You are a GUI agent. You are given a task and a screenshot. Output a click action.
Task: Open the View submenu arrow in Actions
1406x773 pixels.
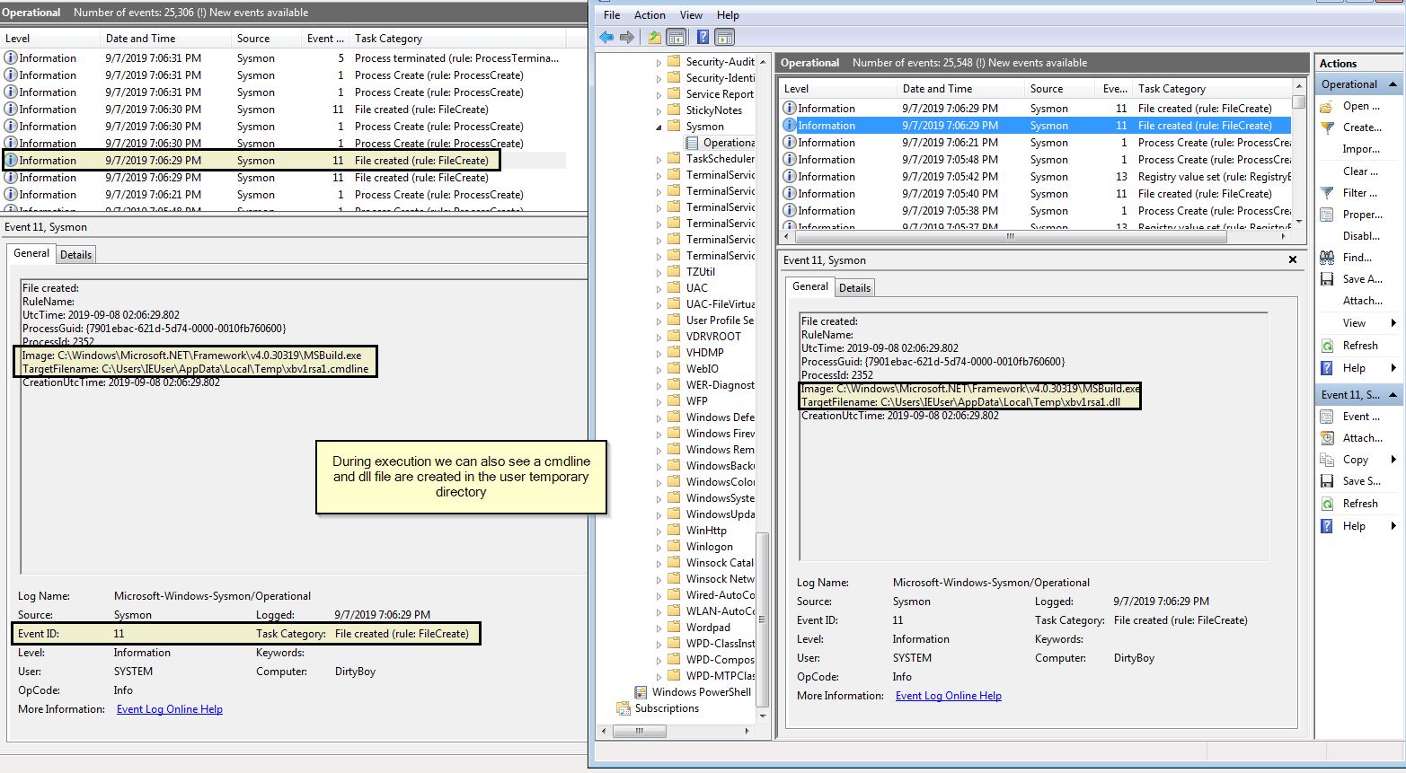[1393, 323]
